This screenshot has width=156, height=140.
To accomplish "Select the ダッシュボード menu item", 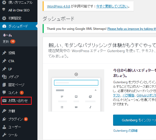I will 19,26.
